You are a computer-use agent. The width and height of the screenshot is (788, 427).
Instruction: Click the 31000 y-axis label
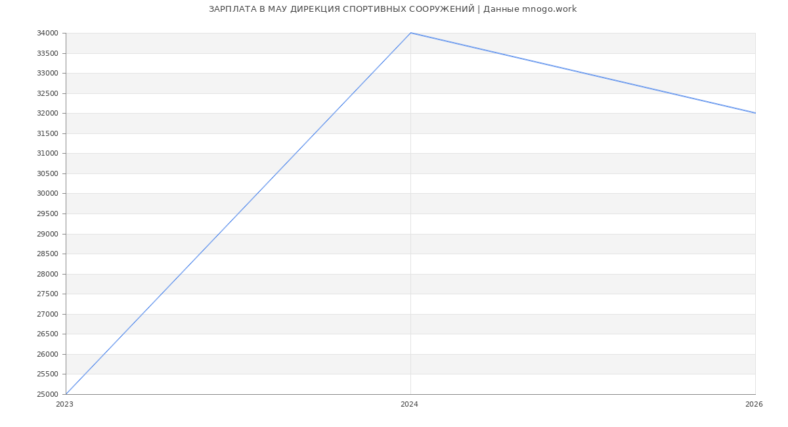pos(47,154)
